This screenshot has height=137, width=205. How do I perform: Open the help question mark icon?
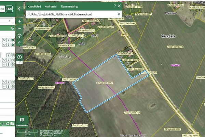click(114, 6)
